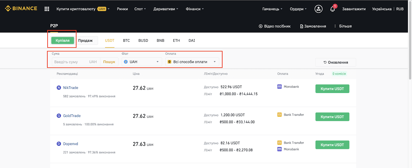Viewport: 412px width, 168px height.
Task: Click the NikTrade avatar N icon
Action: (x=59, y=88)
